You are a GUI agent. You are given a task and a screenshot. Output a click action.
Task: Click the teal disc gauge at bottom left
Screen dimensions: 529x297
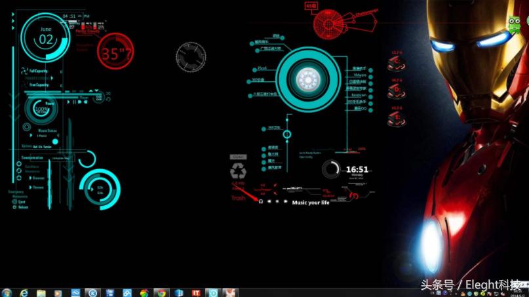[x=100, y=189]
